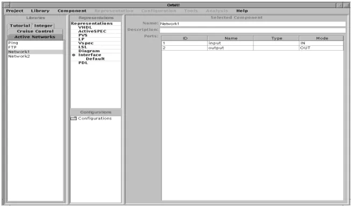Select the Vspec representation

tap(86, 43)
